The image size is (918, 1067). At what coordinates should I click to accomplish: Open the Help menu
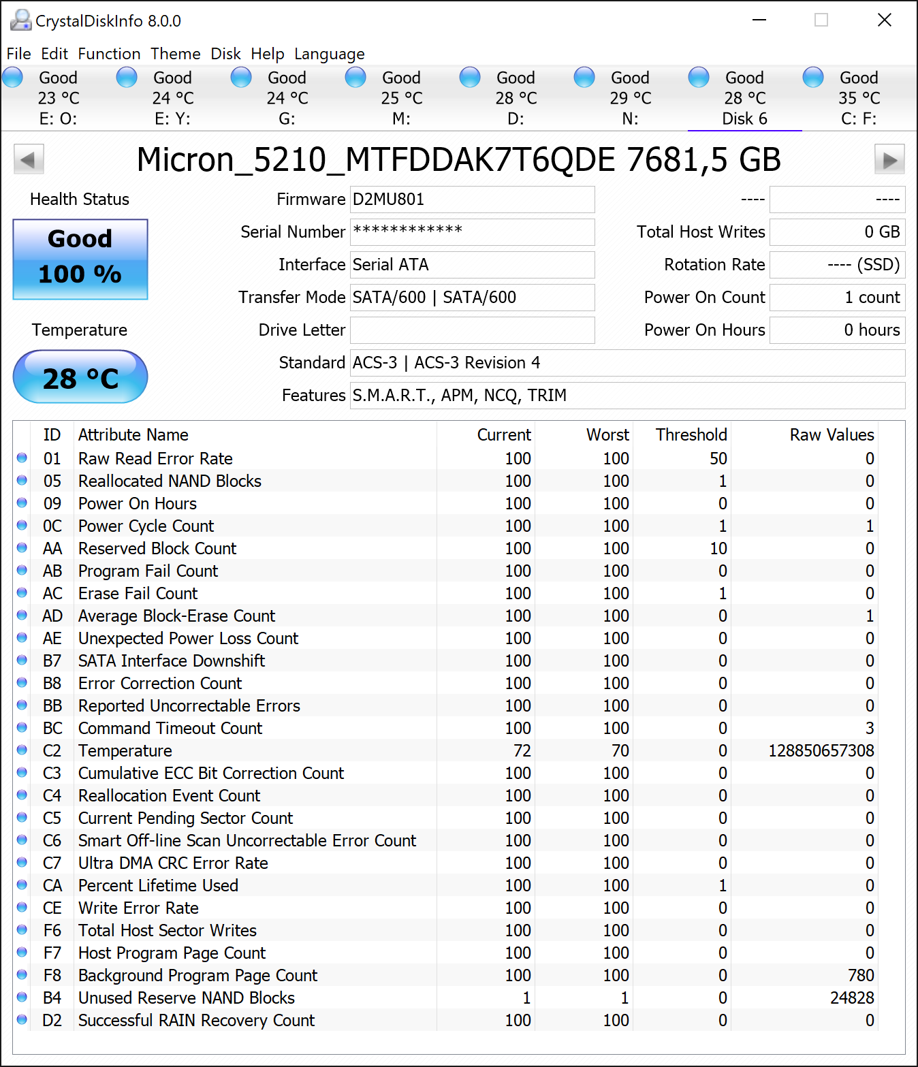[x=268, y=54]
